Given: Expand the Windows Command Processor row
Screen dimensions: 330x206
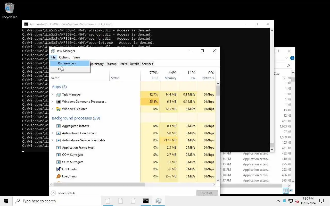Looking at the screenshot, I should (x=52, y=102).
